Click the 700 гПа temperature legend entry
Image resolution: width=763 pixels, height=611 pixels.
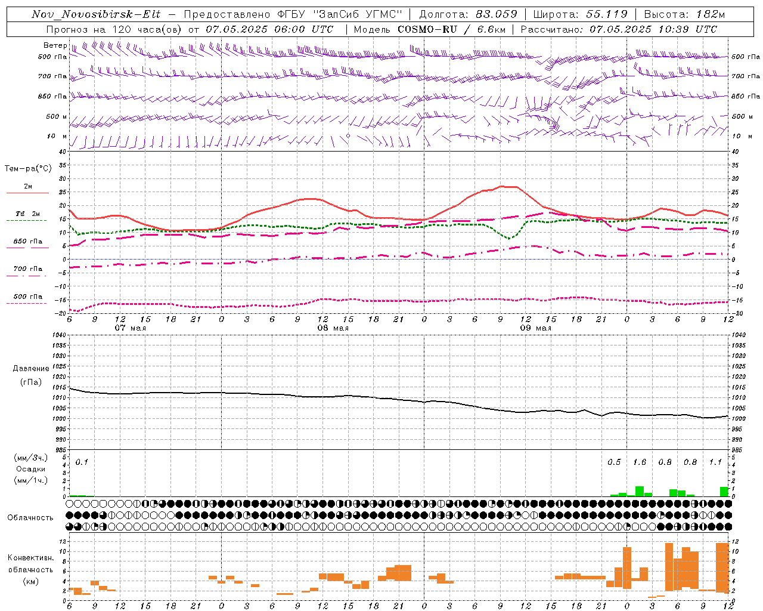28,269
